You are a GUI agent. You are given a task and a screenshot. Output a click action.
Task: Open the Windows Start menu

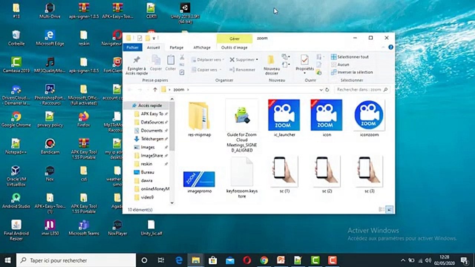tap(7, 260)
